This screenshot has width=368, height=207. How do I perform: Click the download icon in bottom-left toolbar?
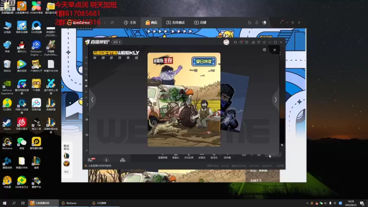point(106,160)
